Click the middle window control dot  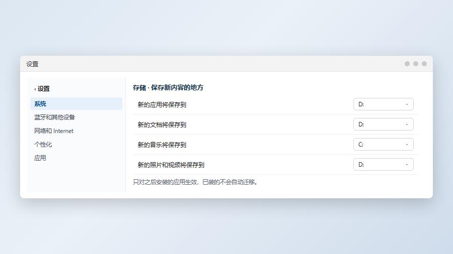point(415,64)
